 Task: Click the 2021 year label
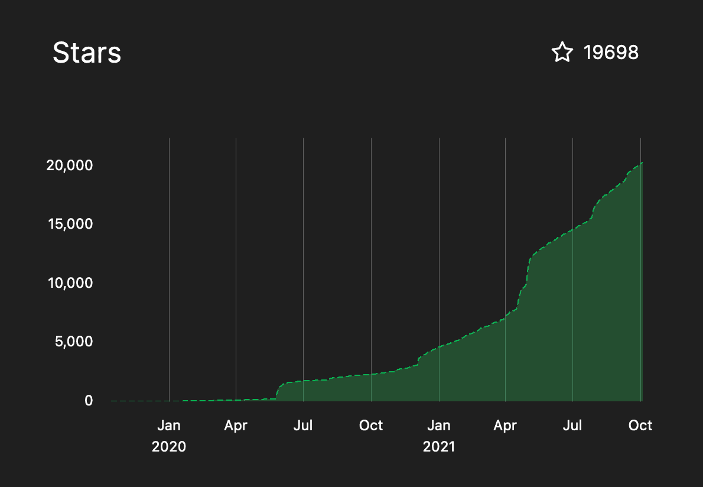[439, 447]
